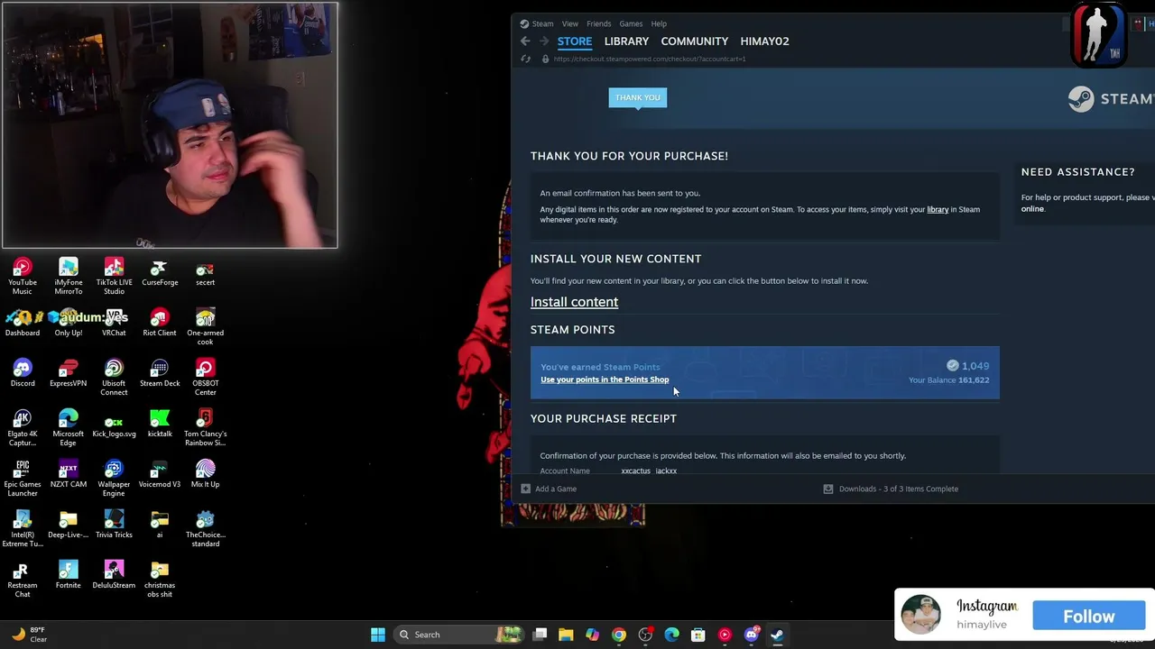This screenshot has width=1155, height=649.
Task: Select the NZXT CAM desktop icon
Action: [69, 474]
